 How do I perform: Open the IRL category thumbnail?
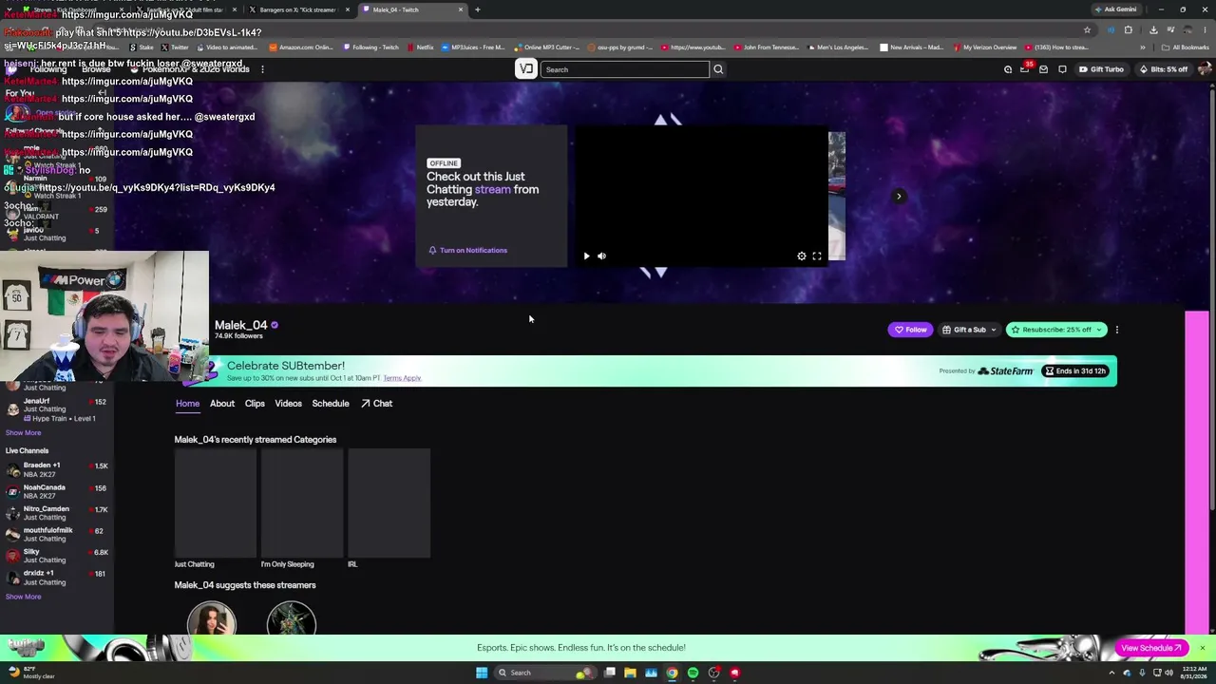(389, 503)
